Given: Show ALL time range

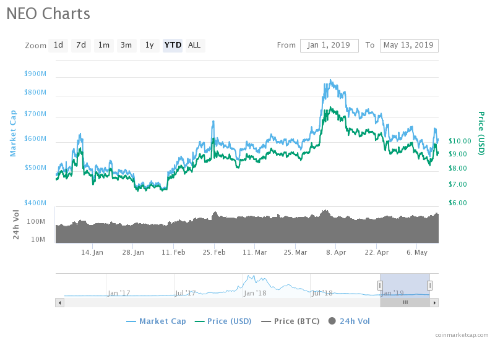Looking at the screenshot, I should coord(195,45).
